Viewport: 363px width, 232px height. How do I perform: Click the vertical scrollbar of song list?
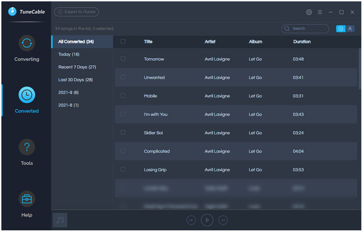(360, 69)
